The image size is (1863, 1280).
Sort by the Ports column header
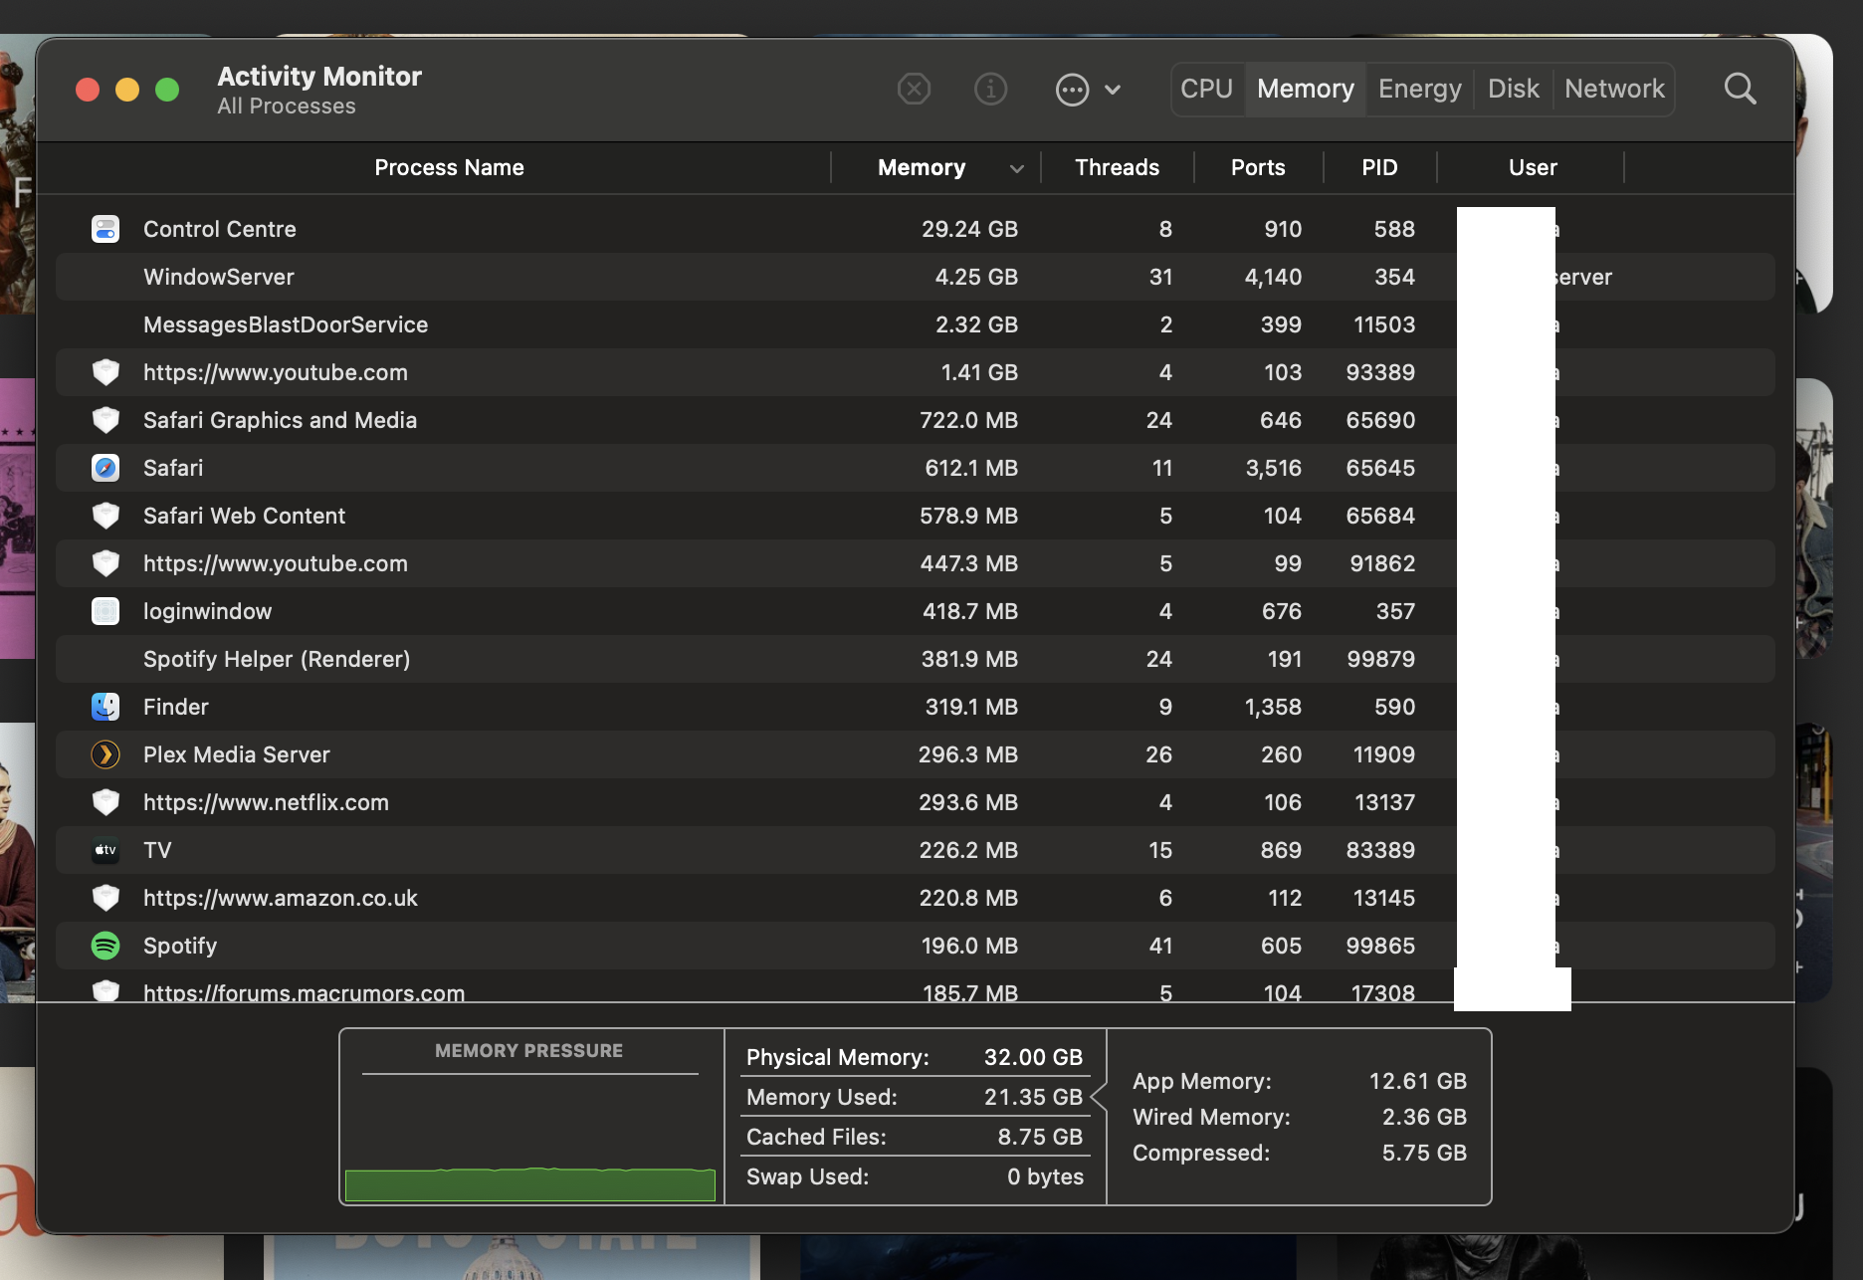pos(1258,167)
